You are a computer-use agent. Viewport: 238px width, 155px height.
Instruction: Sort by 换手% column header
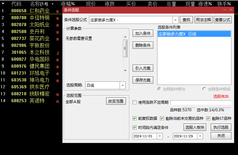pos(224,4)
